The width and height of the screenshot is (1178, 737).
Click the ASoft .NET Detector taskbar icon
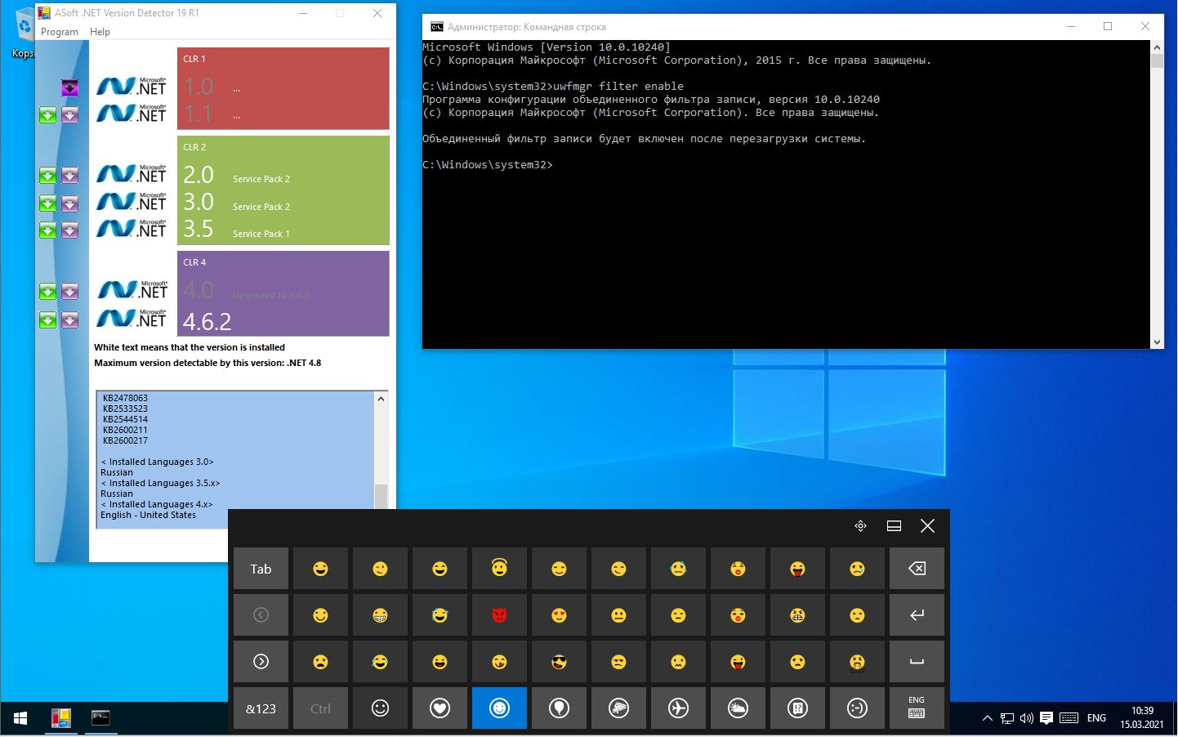pos(60,718)
